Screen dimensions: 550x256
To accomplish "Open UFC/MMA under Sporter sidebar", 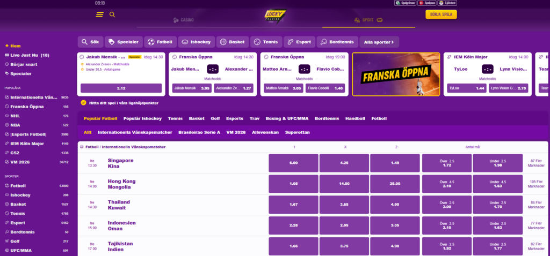I will coord(37,251).
